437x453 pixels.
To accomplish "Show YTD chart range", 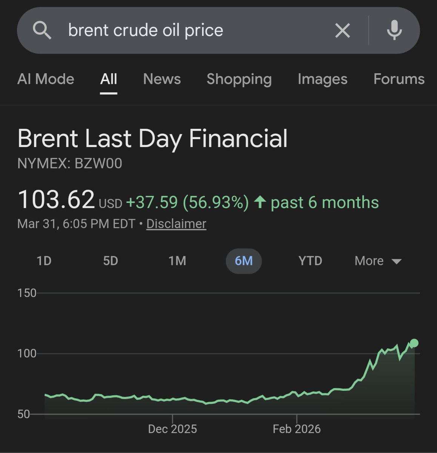I will tap(310, 261).
